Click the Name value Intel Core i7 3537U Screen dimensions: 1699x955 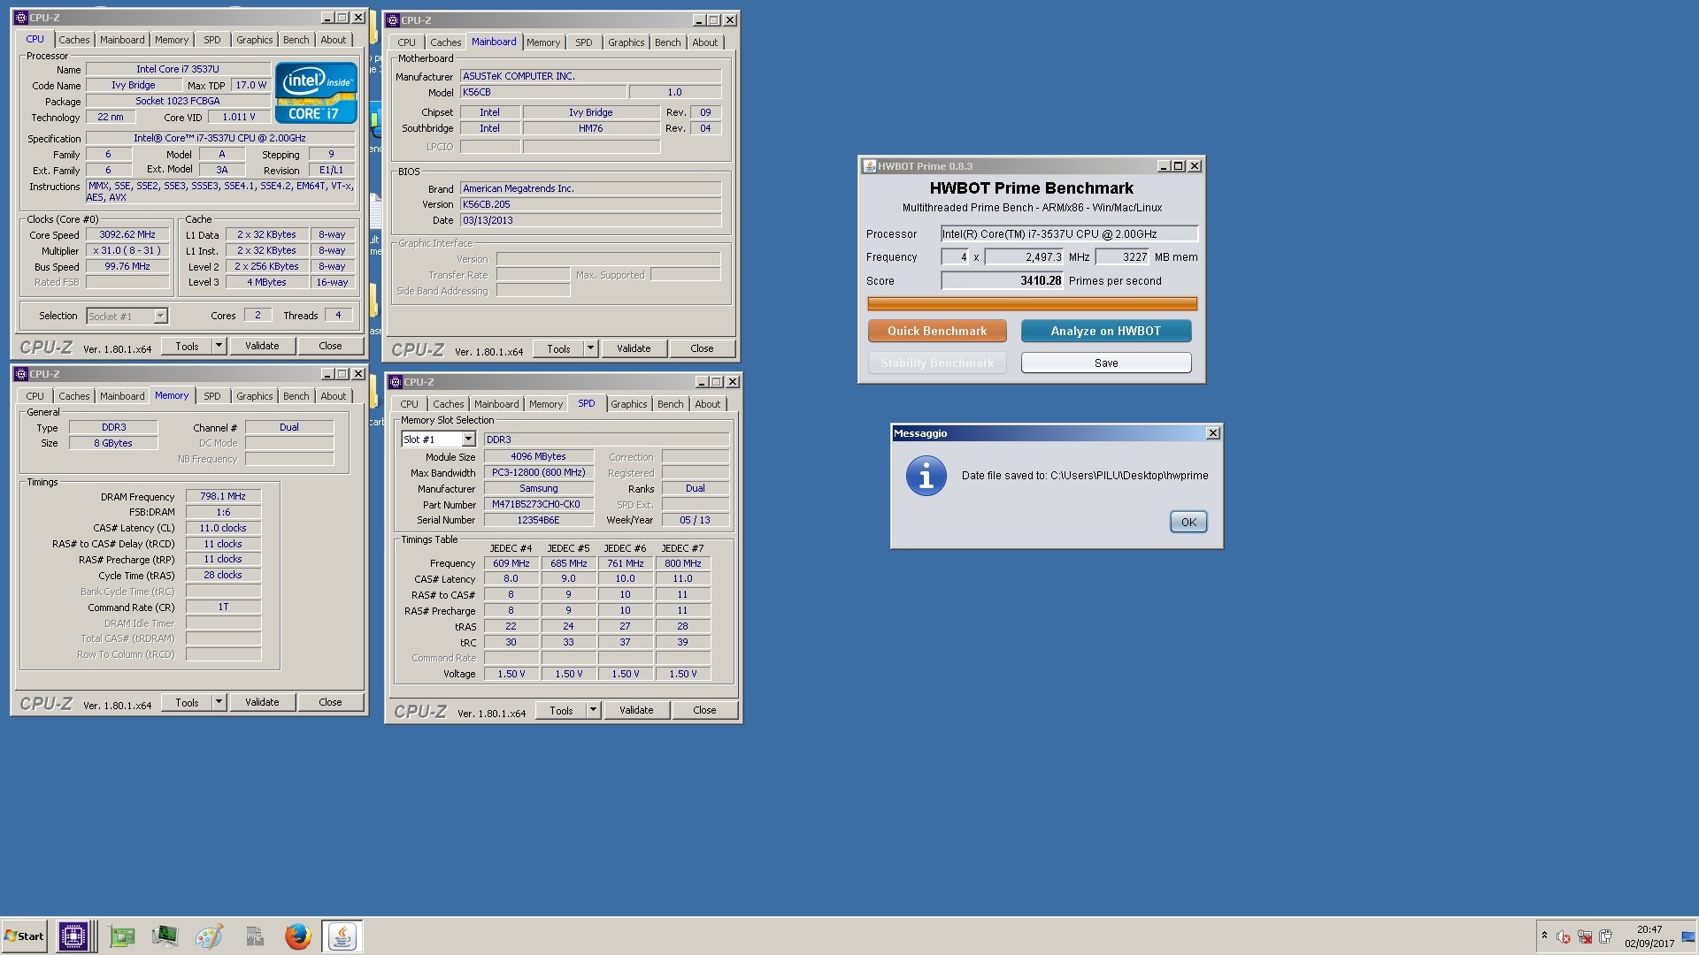tap(178, 69)
